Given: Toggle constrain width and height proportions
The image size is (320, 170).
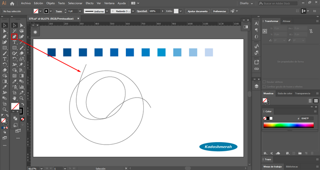Looking at the screenshot, I should point(311,31).
